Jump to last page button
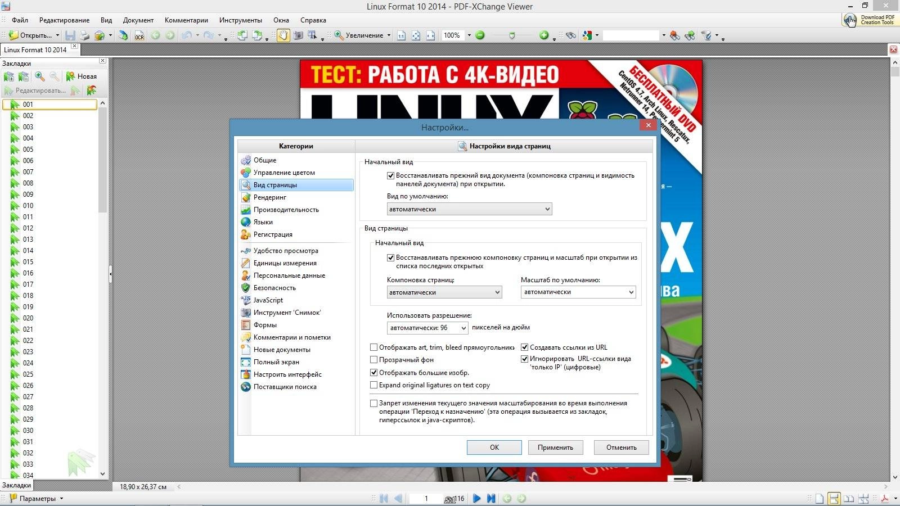The width and height of the screenshot is (900, 506). click(x=491, y=499)
